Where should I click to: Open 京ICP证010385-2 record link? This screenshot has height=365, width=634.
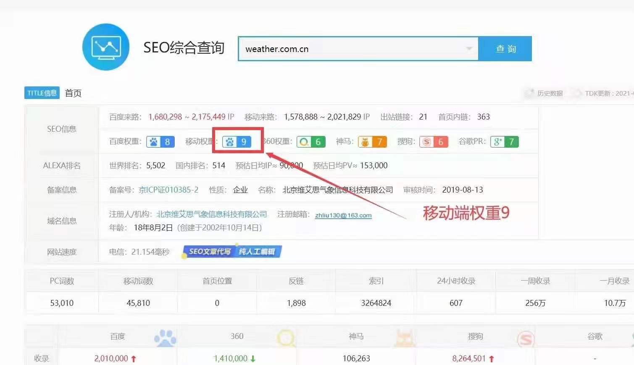[x=168, y=190]
